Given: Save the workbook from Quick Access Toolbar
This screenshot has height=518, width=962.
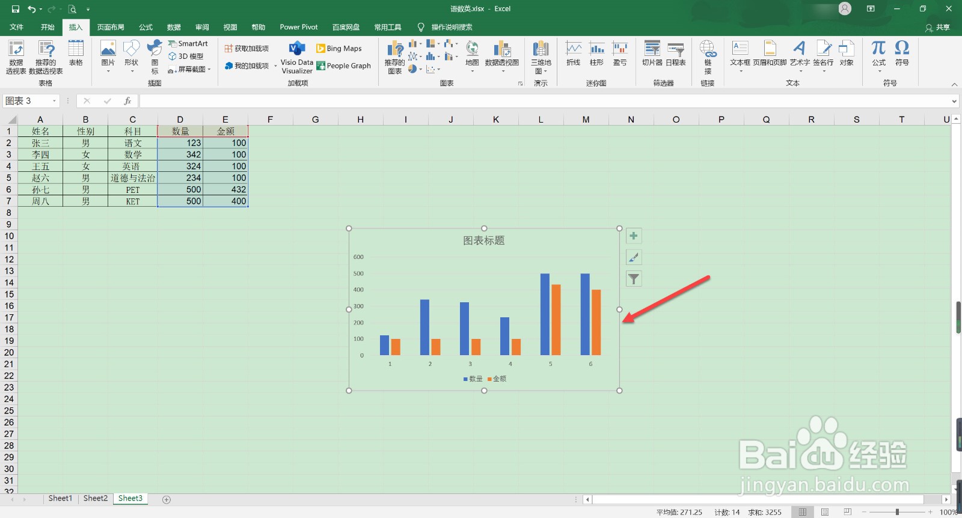Looking at the screenshot, I should pyautogui.click(x=16, y=9).
